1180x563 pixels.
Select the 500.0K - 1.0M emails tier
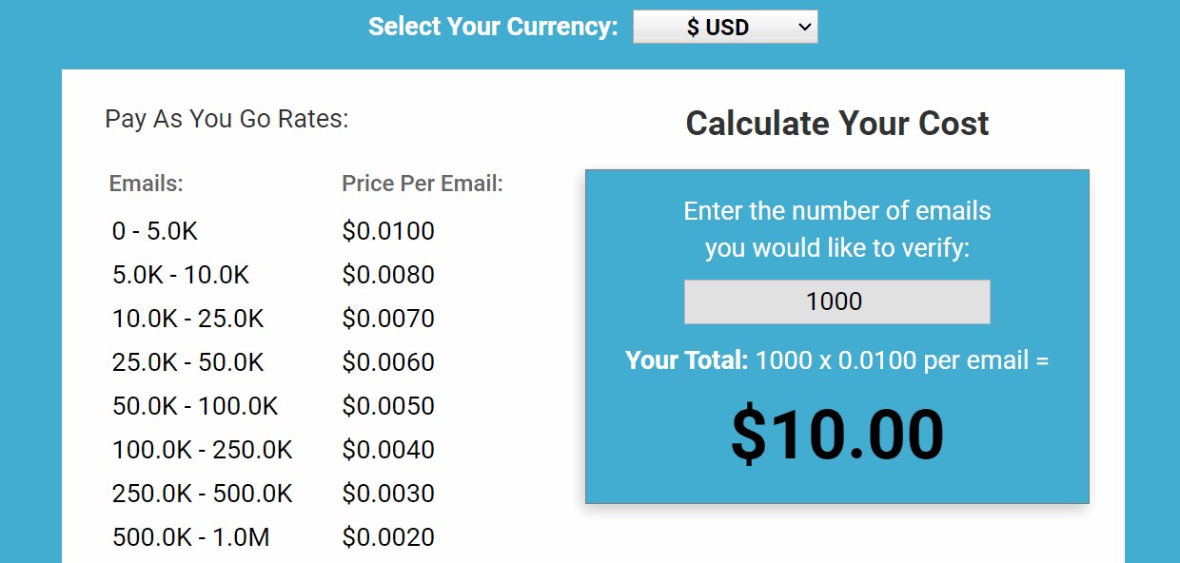pos(191,537)
